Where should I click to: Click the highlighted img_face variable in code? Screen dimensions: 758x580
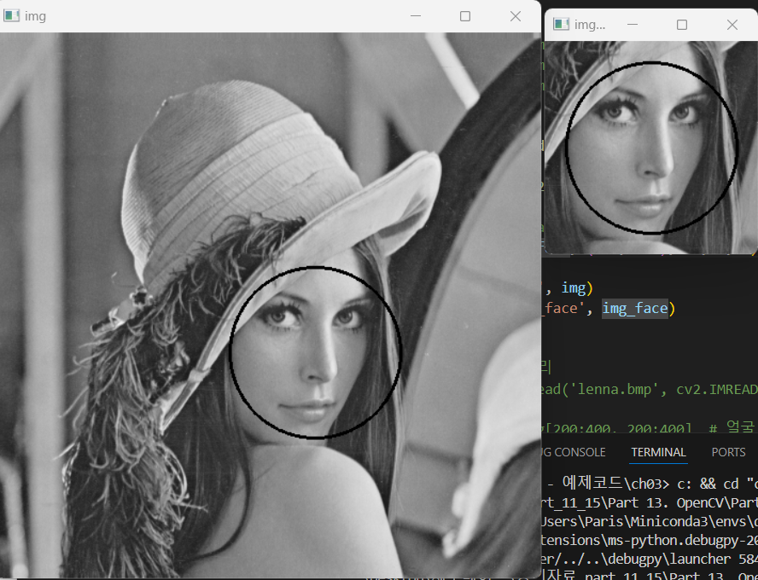click(x=635, y=308)
